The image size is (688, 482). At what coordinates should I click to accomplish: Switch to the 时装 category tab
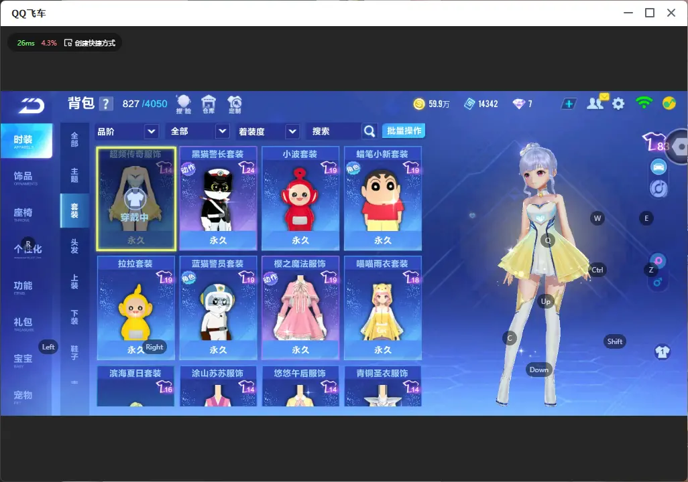(x=26, y=140)
